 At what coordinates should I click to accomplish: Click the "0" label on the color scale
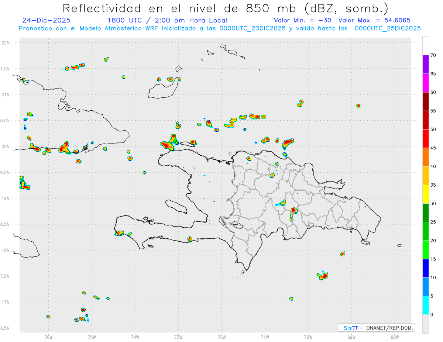click(x=432, y=315)
